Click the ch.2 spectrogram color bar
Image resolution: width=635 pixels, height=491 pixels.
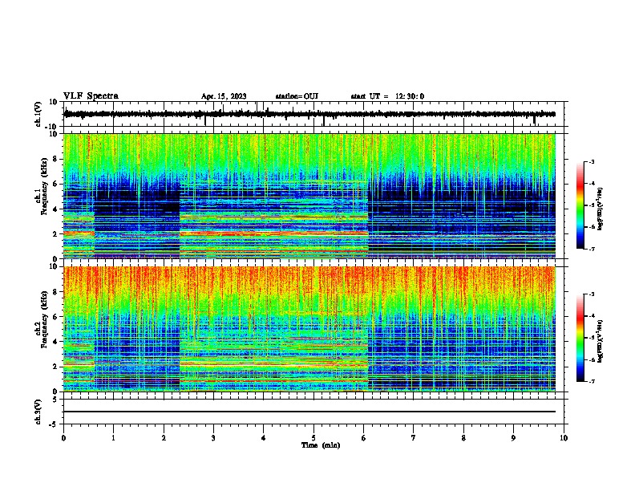pos(580,338)
